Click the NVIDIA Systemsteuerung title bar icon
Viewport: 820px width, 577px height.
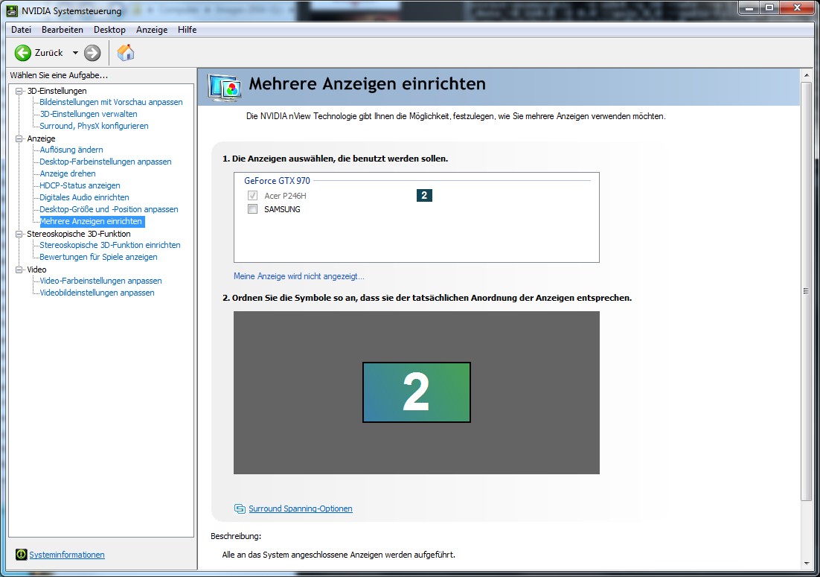point(11,10)
